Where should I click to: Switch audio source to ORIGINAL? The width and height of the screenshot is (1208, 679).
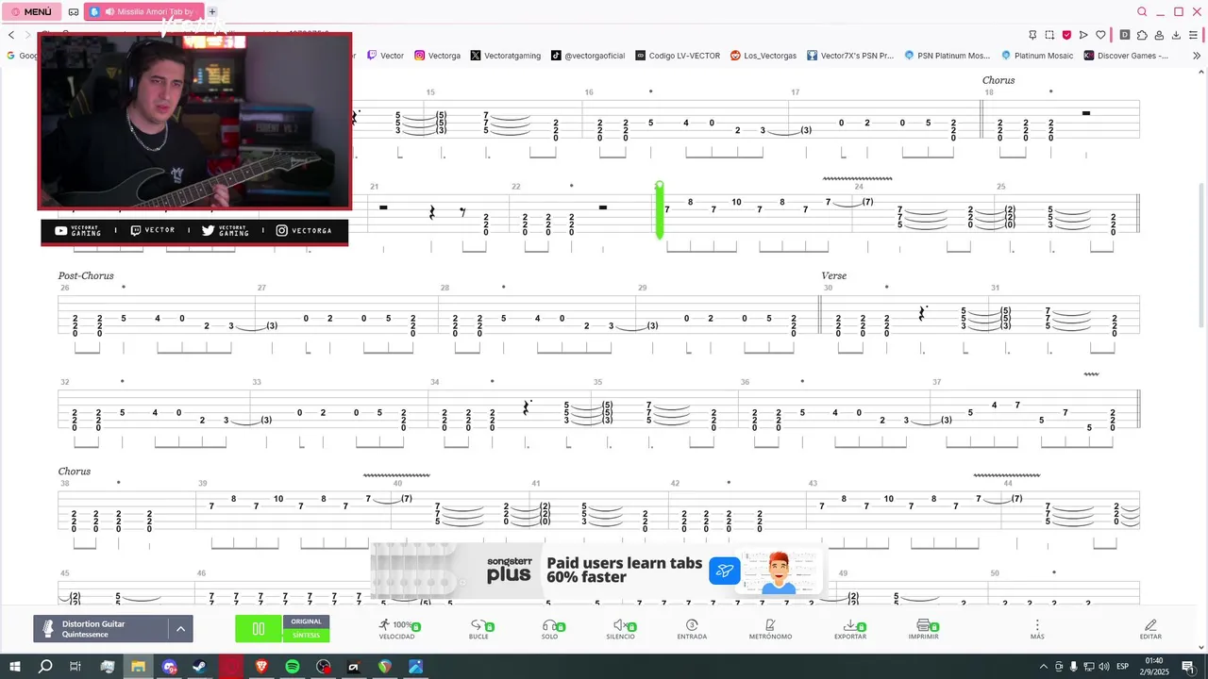(x=306, y=621)
